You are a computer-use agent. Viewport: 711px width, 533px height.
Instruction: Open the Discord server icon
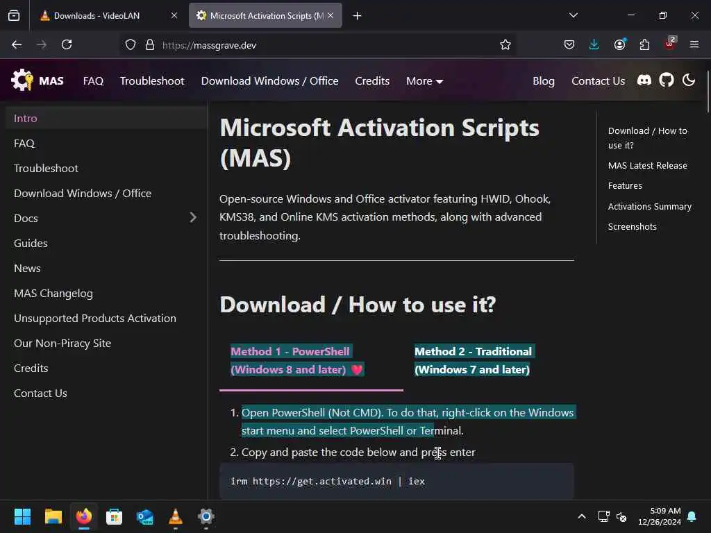(x=644, y=81)
